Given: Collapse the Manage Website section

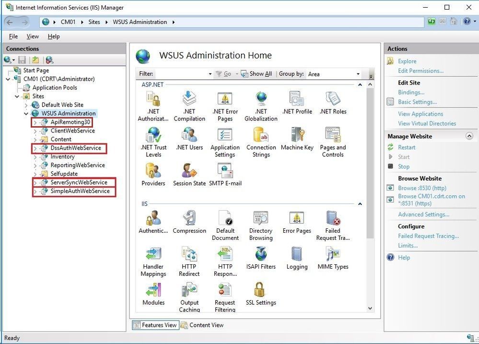Looking at the screenshot, I should tap(469, 136).
